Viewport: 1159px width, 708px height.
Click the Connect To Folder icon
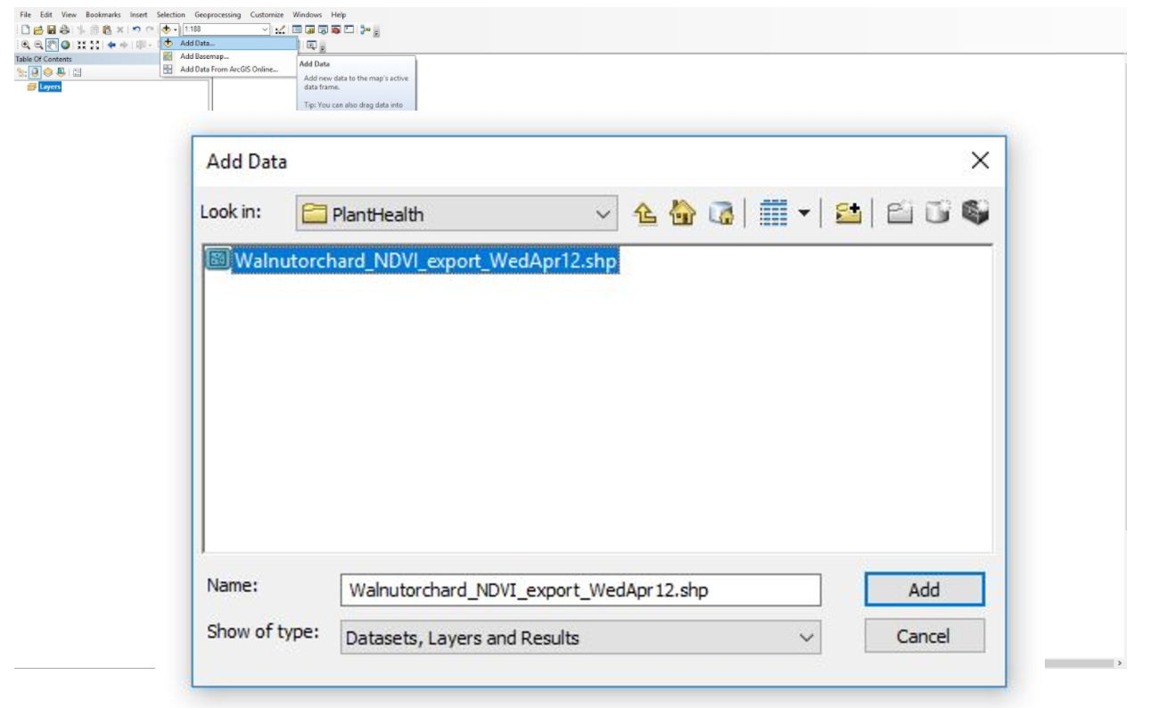848,210
